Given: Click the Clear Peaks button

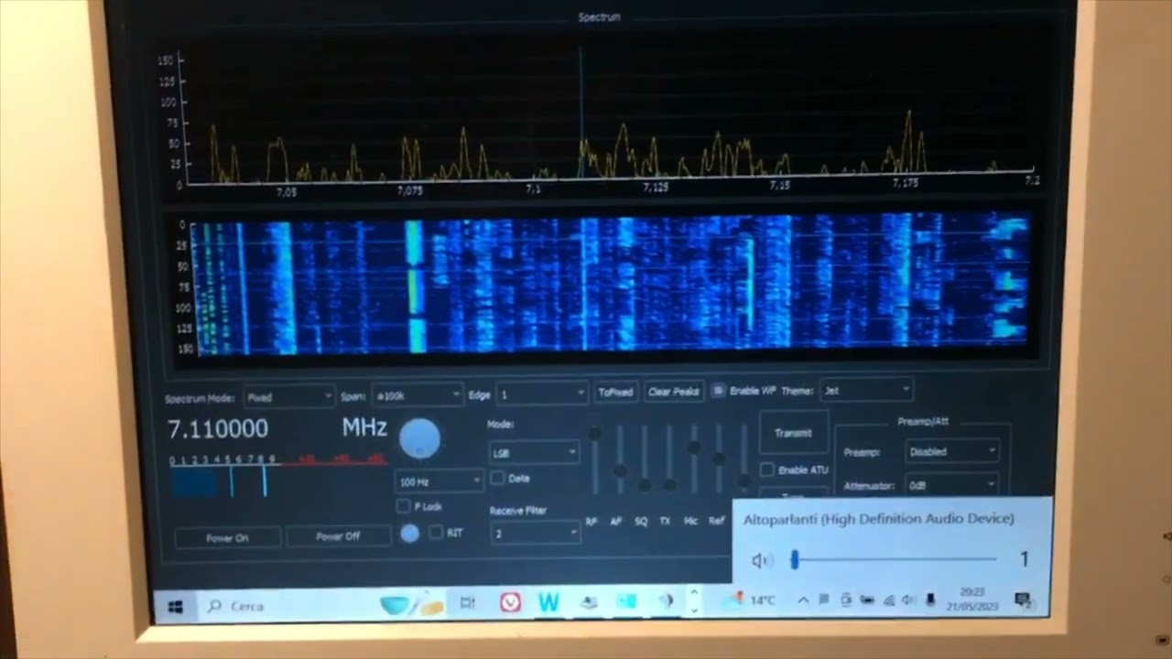Looking at the screenshot, I should [674, 392].
